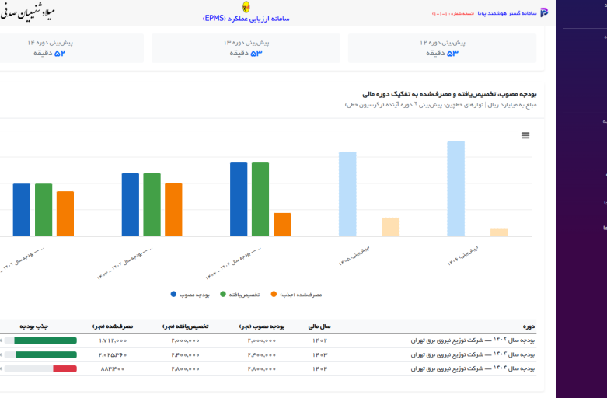The image size is (607, 398).
Task: Click allocated ۲,۸۰۰,۰۰۰ cell
Action: 186,369
